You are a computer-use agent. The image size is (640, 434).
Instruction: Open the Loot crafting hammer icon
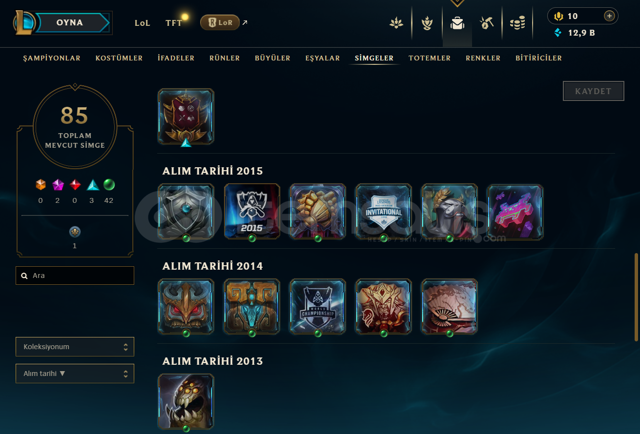click(487, 23)
